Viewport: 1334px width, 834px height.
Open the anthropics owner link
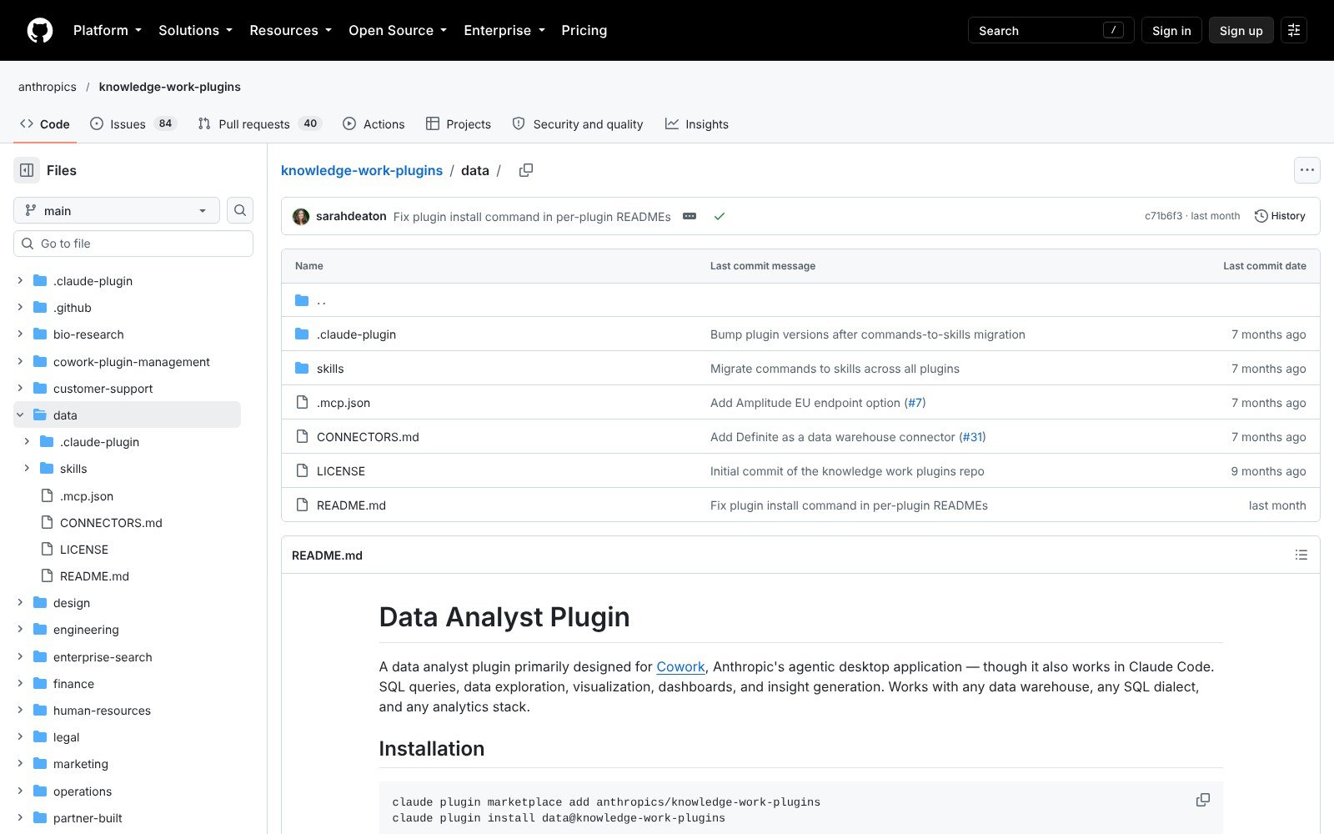(x=47, y=87)
